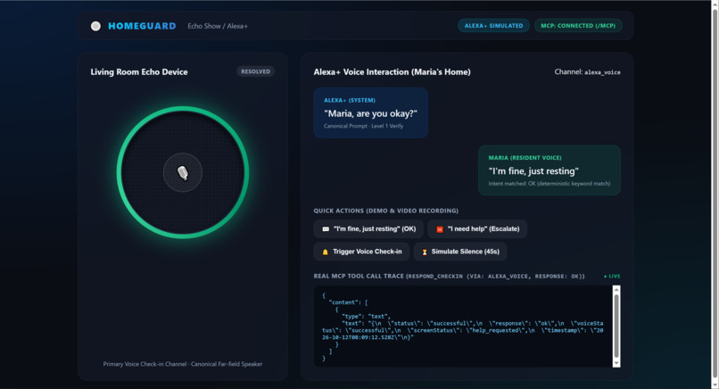
Task: Click the "Maria, are you okay?" message
Action: coord(370,113)
